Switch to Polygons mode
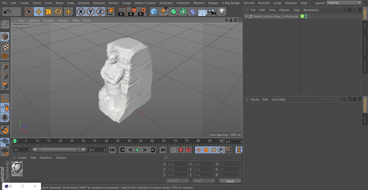This screenshot has height=190, width=368. 5,86
